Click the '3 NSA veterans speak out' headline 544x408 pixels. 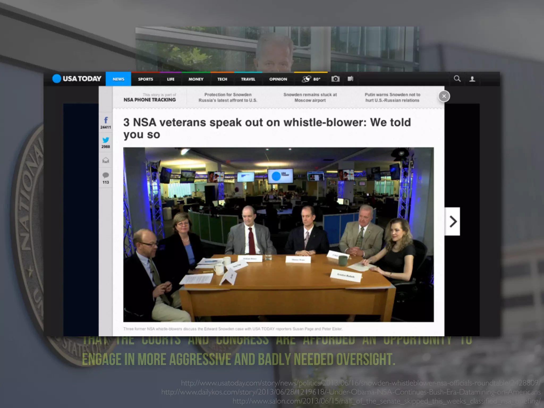click(267, 128)
